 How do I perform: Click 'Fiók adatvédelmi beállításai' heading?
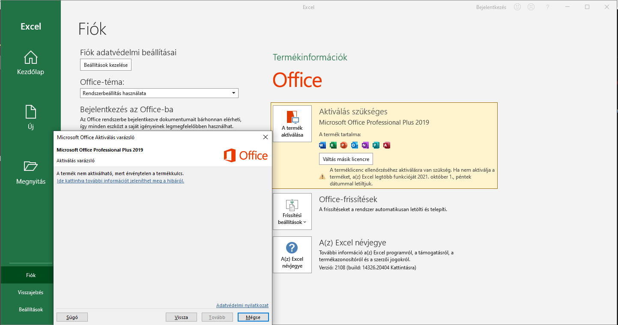pyautogui.click(x=128, y=53)
